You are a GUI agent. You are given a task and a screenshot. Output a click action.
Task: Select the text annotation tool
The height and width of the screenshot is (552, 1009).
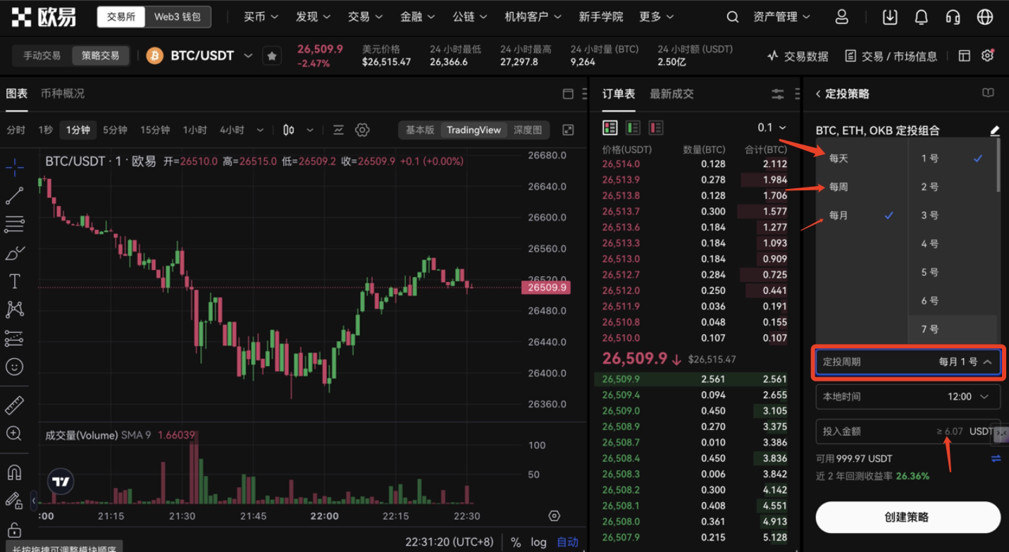click(14, 281)
